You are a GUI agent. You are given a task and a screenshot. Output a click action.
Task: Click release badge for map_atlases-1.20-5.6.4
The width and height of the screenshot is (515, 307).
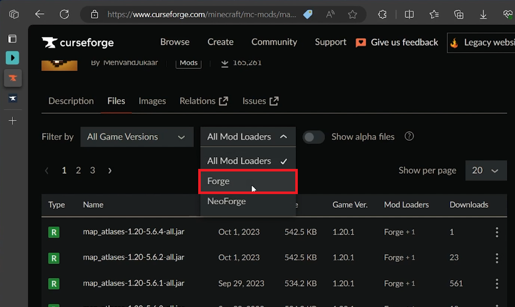coord(54,232)
